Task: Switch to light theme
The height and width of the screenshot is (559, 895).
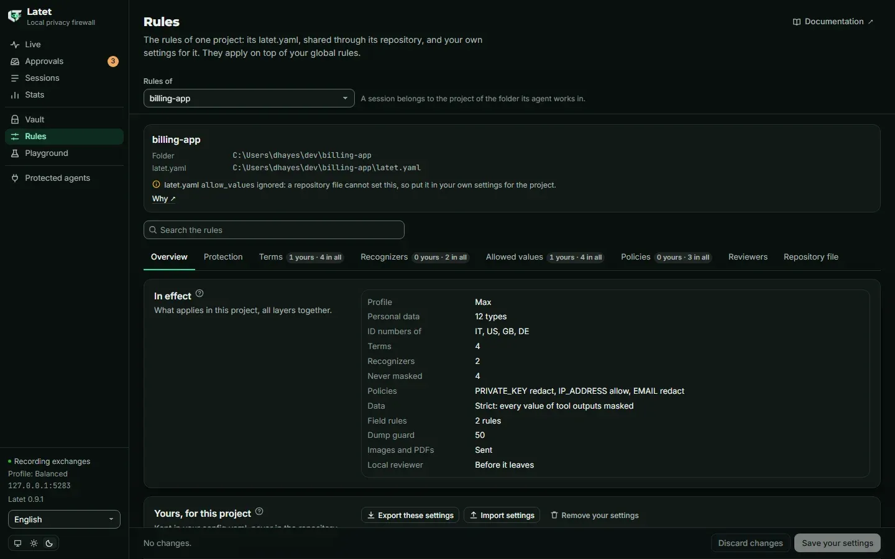Action: [x=34, y=543]
